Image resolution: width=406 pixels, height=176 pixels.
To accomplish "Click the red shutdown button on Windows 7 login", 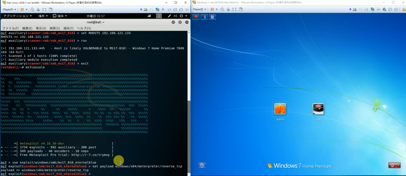I will click(392, 165).
